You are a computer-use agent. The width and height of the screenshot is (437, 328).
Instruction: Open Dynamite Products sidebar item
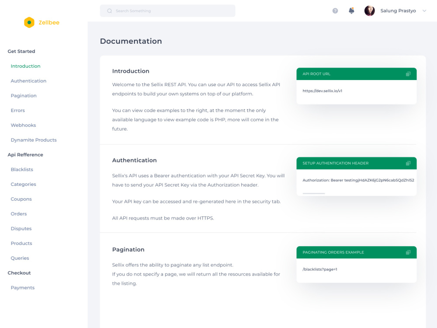34,140
